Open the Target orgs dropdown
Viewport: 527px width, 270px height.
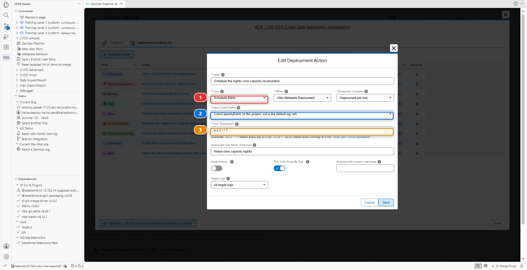pos(239,185)
